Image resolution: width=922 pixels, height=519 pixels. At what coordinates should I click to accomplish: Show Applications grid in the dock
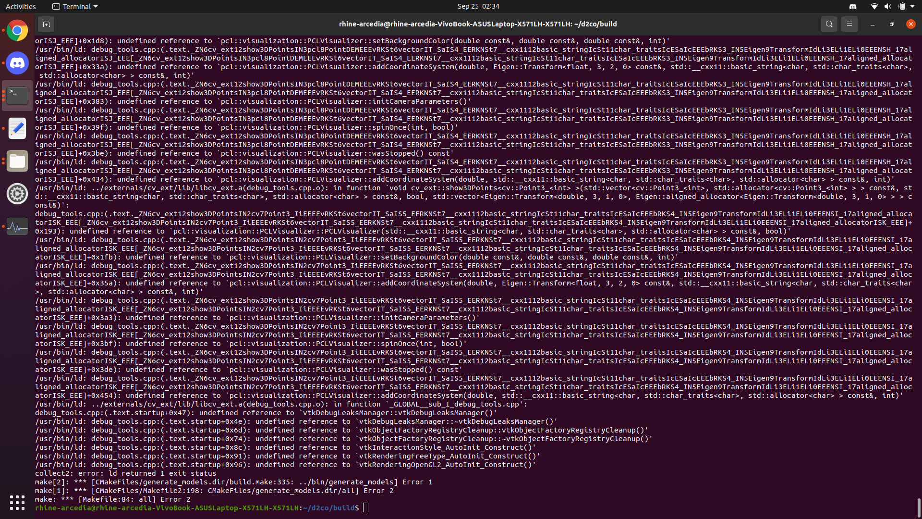17,503
